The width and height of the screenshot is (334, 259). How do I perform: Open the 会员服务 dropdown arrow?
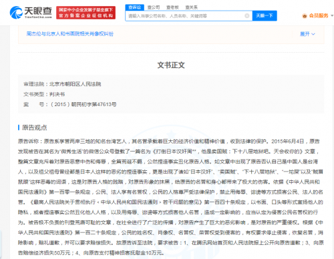[332, 15]
